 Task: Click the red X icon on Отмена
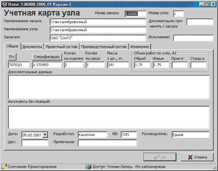tap(190, 157)
